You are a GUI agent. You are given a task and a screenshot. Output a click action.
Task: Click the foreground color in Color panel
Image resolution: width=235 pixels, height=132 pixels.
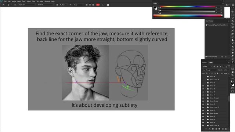pyautogui.click(x=155, y=7)
